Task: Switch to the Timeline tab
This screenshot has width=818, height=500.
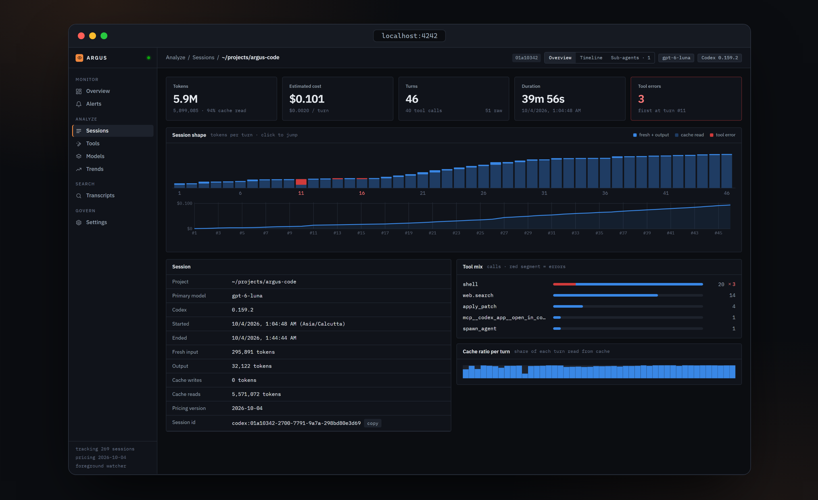Action: [x=591, y=58]
